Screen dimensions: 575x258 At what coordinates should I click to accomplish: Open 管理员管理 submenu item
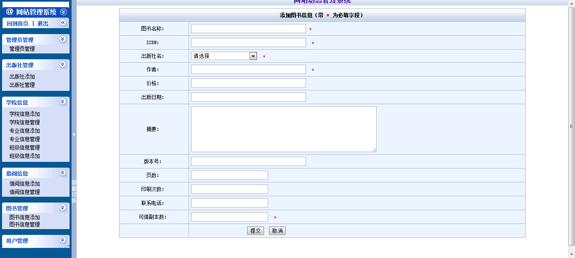point(22,49)
